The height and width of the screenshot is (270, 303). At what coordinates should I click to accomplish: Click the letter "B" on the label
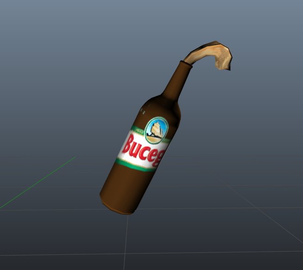pyautogui.click(x=130, y=144)
